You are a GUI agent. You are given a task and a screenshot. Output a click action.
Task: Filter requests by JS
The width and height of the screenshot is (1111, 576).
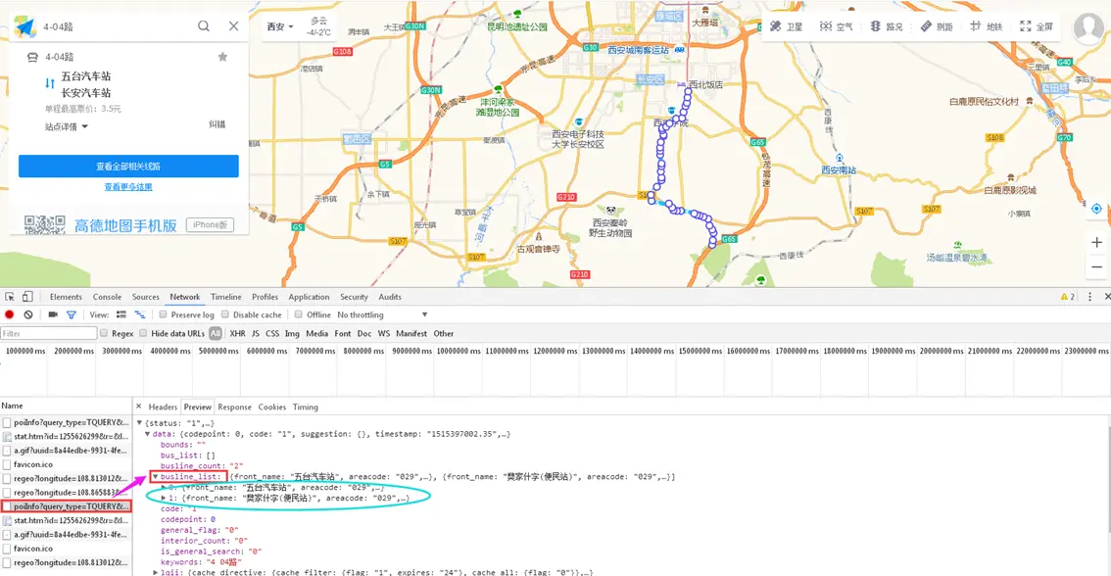pos(256,333)
